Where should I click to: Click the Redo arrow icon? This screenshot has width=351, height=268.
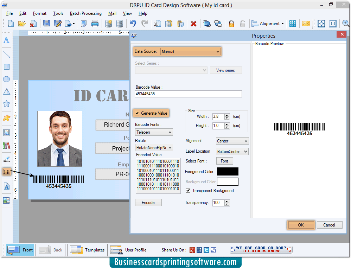click(x=145, y=23)
